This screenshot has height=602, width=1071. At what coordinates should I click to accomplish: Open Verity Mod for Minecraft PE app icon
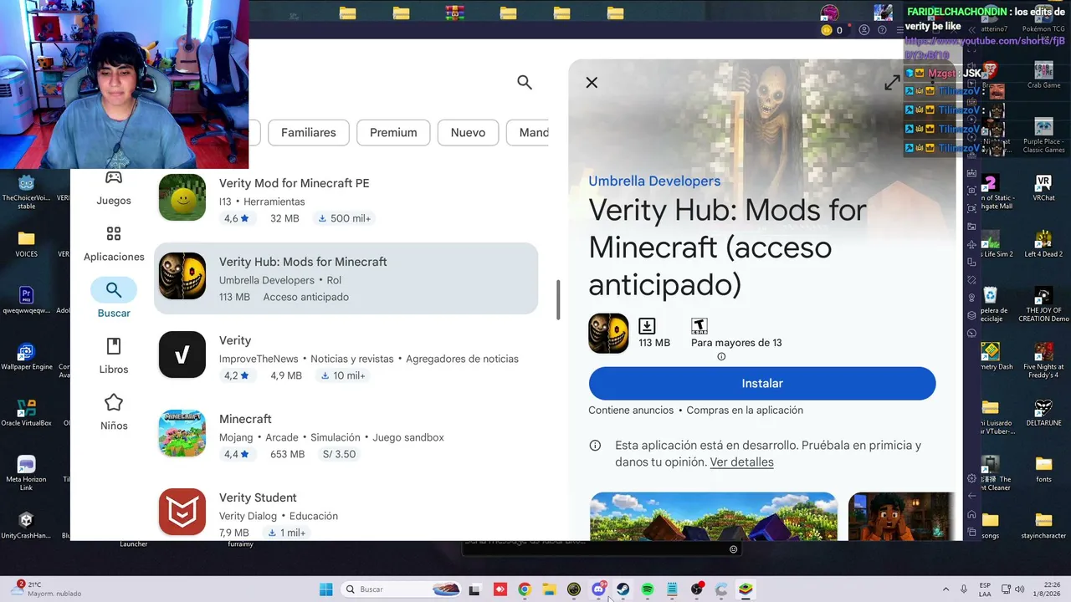coord(182,197)
